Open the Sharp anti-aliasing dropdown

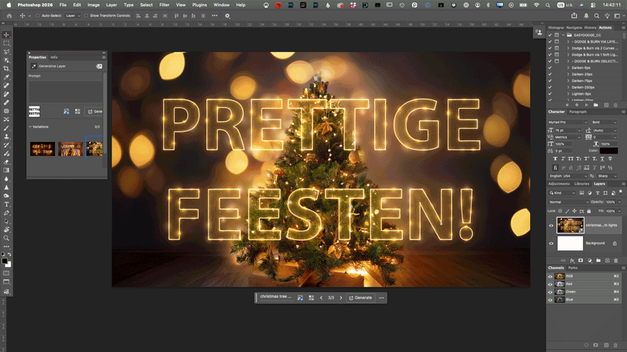(607, 176)
